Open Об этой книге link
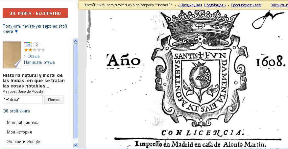The width and height of the screenshot is (288, 149). point(16,111)
